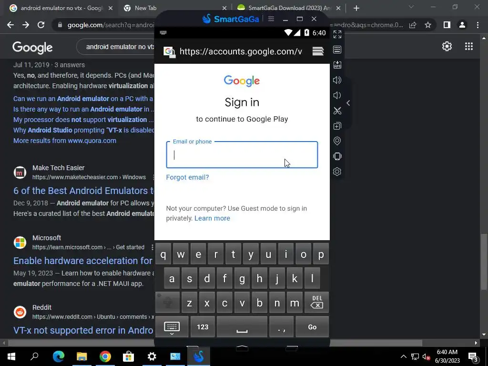Open the virtual location pin icon

click(337, 141)
